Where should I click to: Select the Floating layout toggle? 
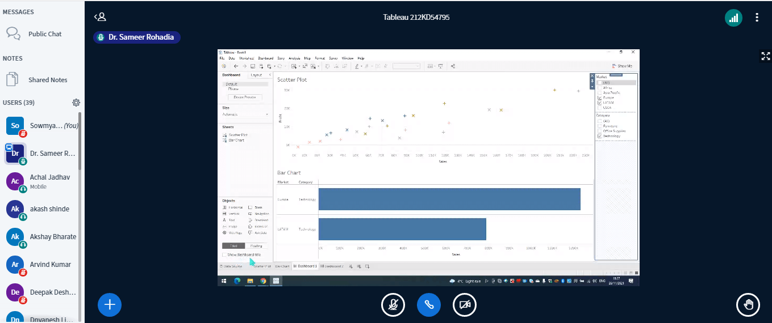point(256,246)
